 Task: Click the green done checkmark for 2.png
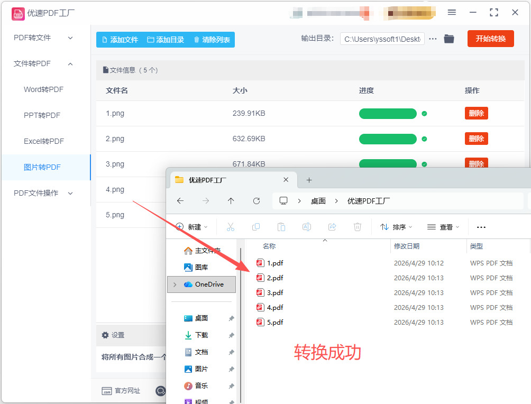[x=424, y=139]
